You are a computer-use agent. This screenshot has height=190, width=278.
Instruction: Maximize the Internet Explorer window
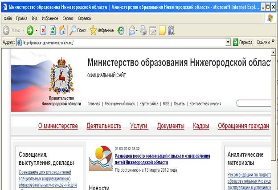[268, 7]
